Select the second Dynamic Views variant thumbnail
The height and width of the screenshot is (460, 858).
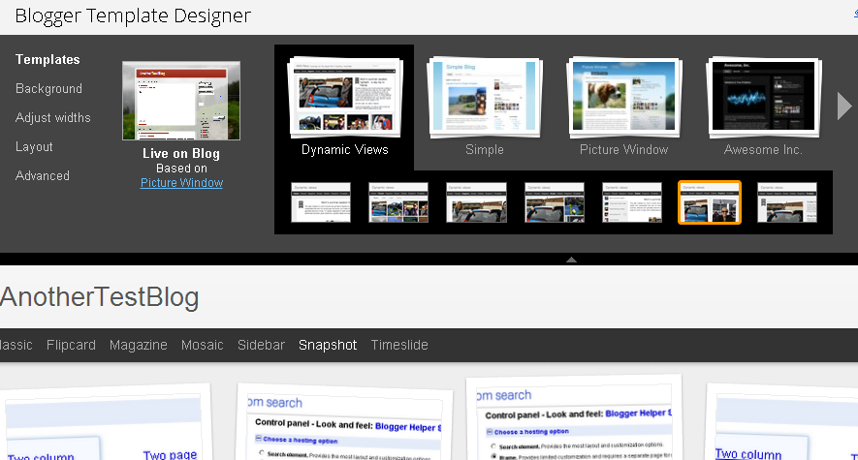pyautogui.click(x=398, y=202)
